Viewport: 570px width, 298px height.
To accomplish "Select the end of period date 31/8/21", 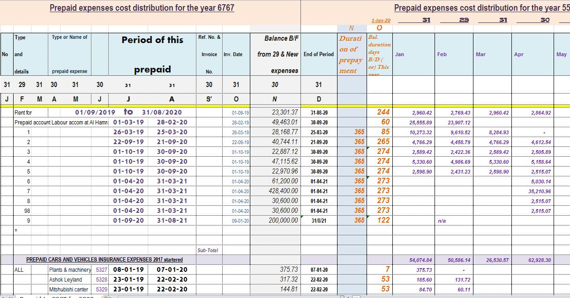I will (319, 221).
